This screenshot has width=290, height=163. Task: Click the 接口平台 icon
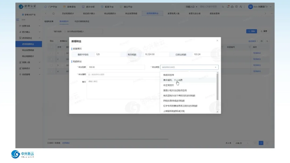121,7
